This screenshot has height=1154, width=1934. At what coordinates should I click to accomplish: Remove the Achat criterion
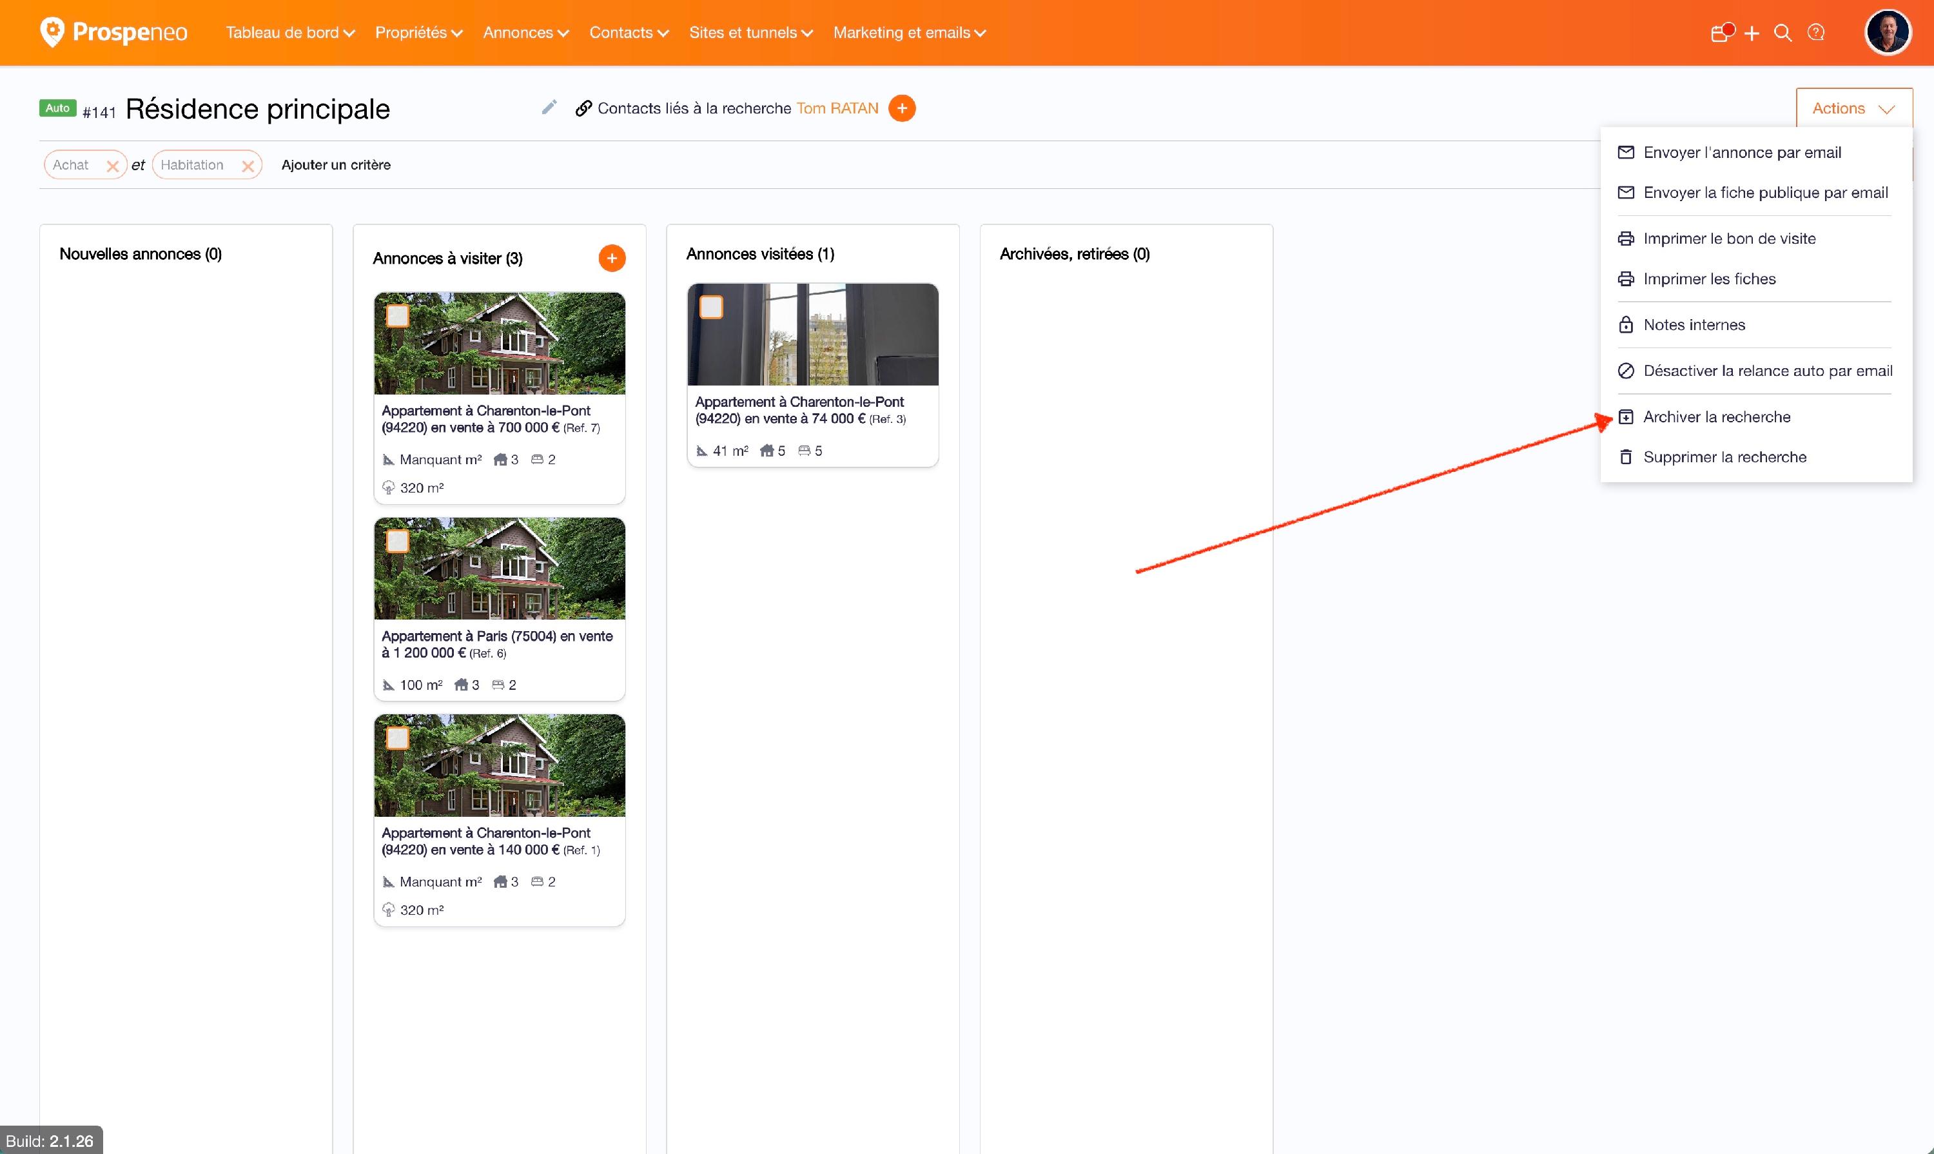pyautogui.click(x=113, y=166)
